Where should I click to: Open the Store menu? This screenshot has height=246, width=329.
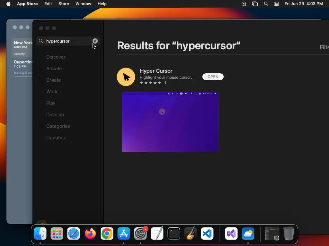(x=64, y=4)
